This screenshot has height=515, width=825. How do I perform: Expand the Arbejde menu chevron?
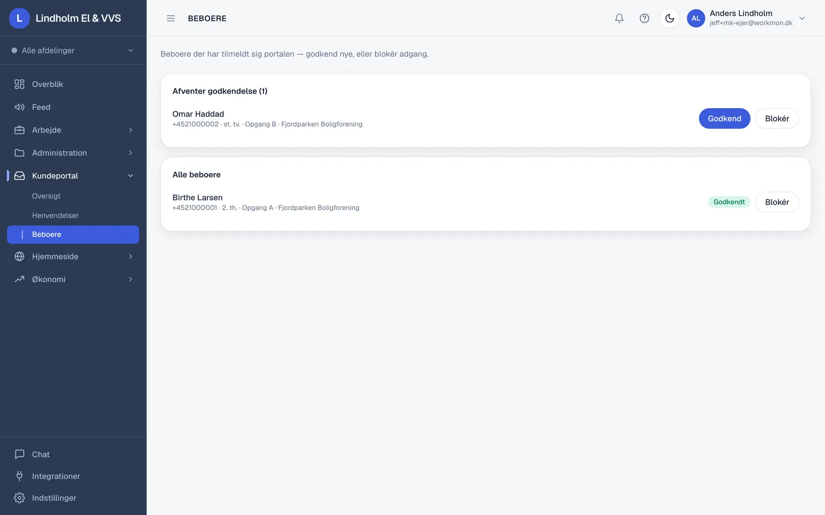point(130,130)
